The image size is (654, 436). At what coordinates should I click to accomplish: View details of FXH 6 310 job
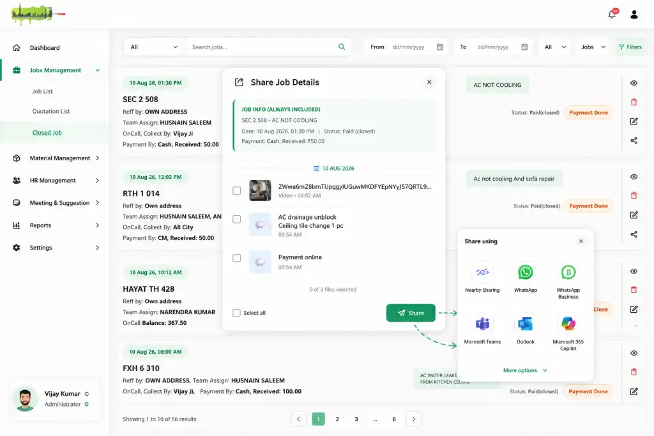(x=634, y=353)
